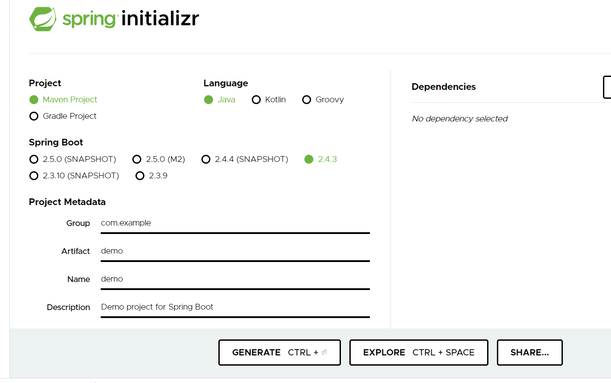Click the Dependencies heading
This screenshot has height=383, width=611.
(x=444, y=87)
